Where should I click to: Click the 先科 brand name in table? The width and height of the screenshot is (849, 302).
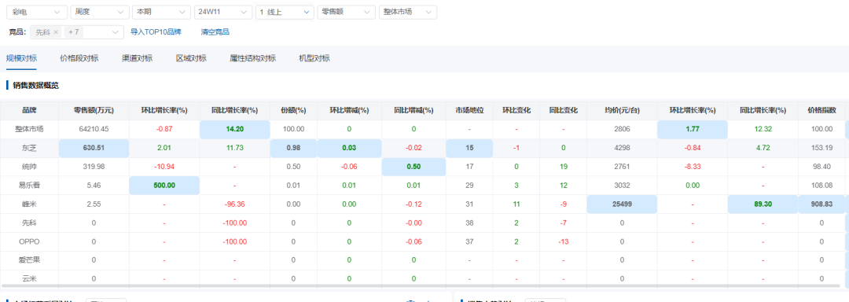pos(29,223)
